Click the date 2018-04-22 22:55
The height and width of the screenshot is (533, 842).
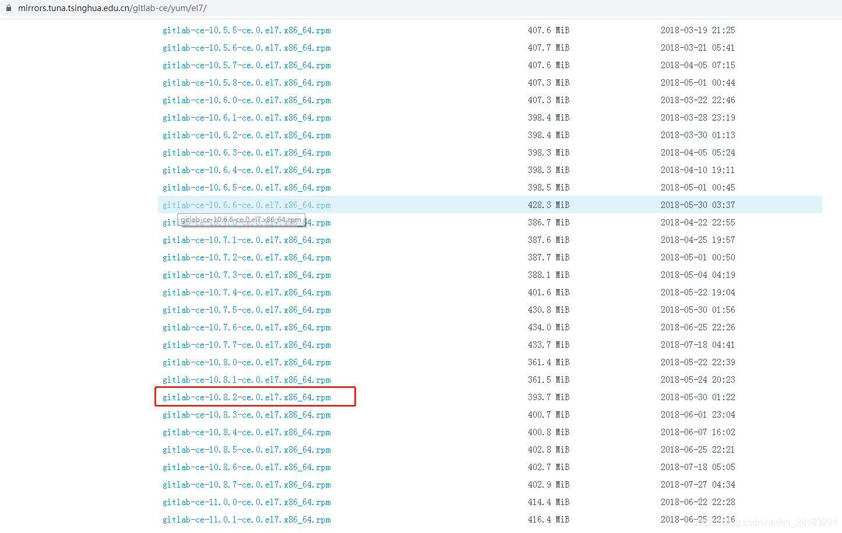698,223
